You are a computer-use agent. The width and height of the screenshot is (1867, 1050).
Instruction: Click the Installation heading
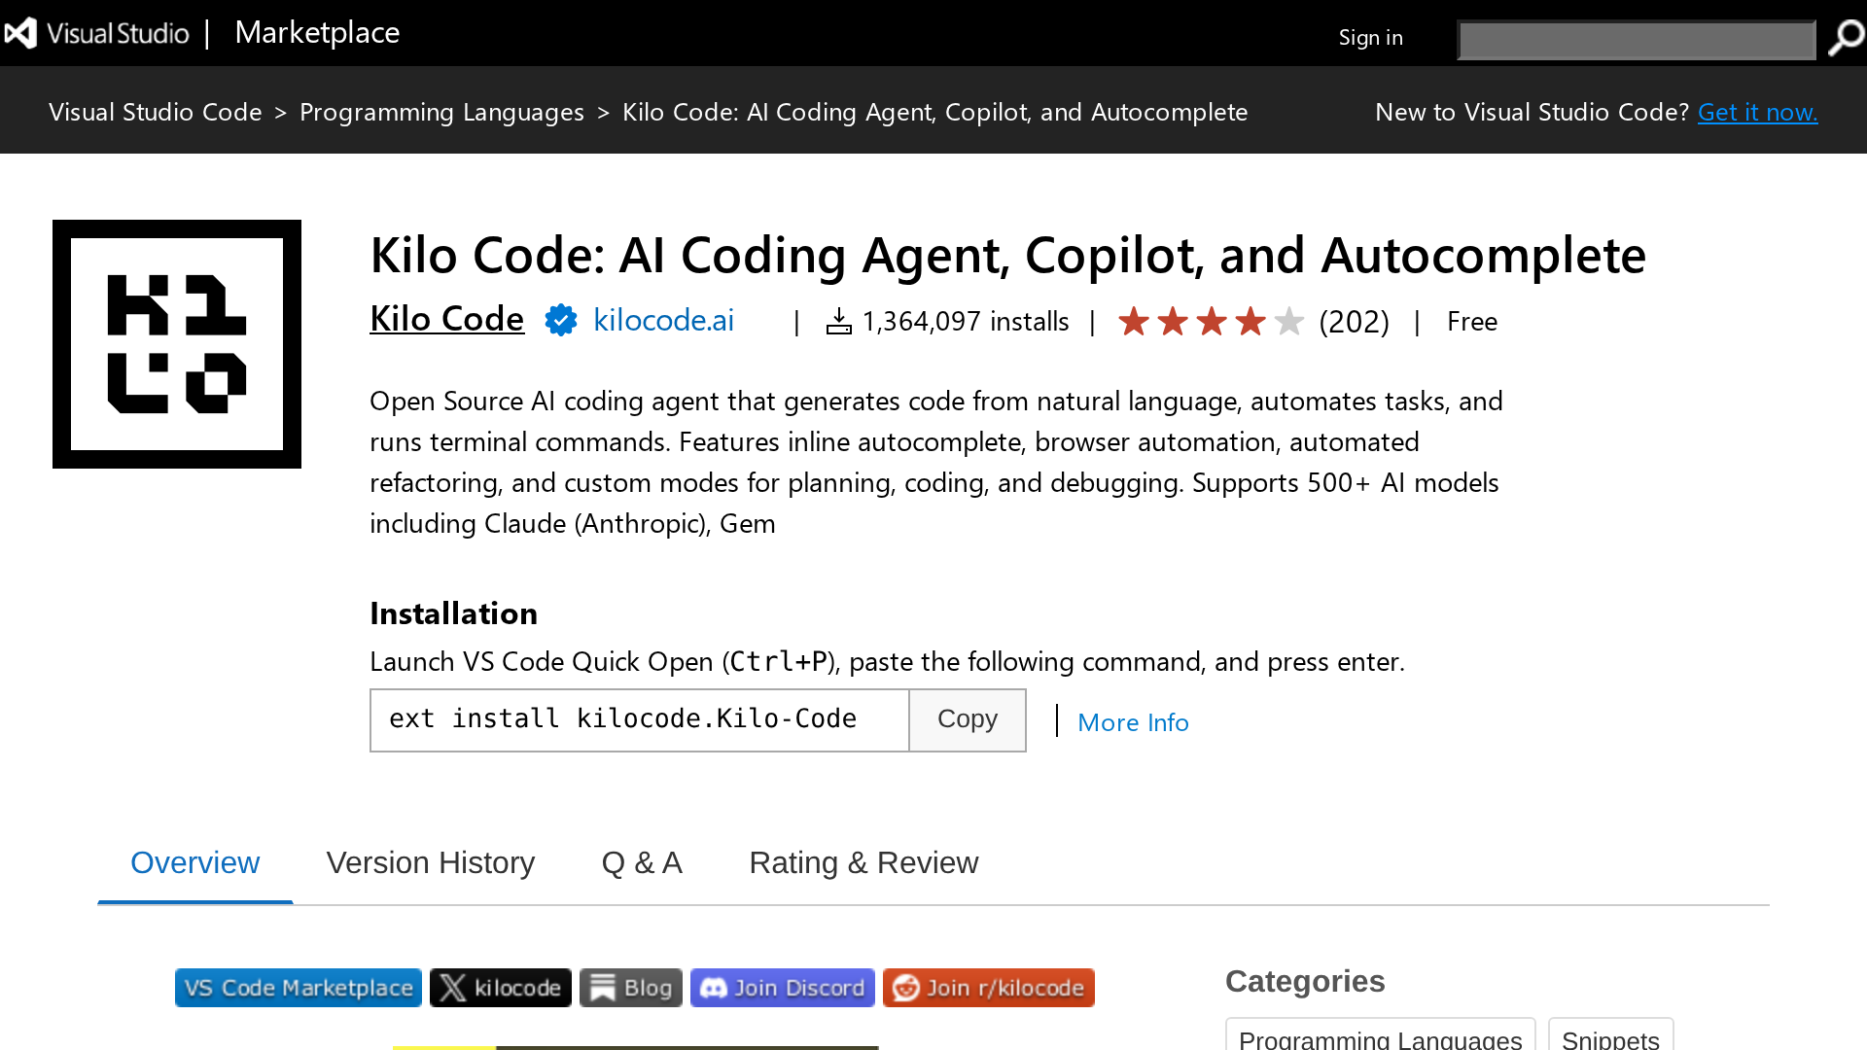pyautogui.click(x=453, y=613)
